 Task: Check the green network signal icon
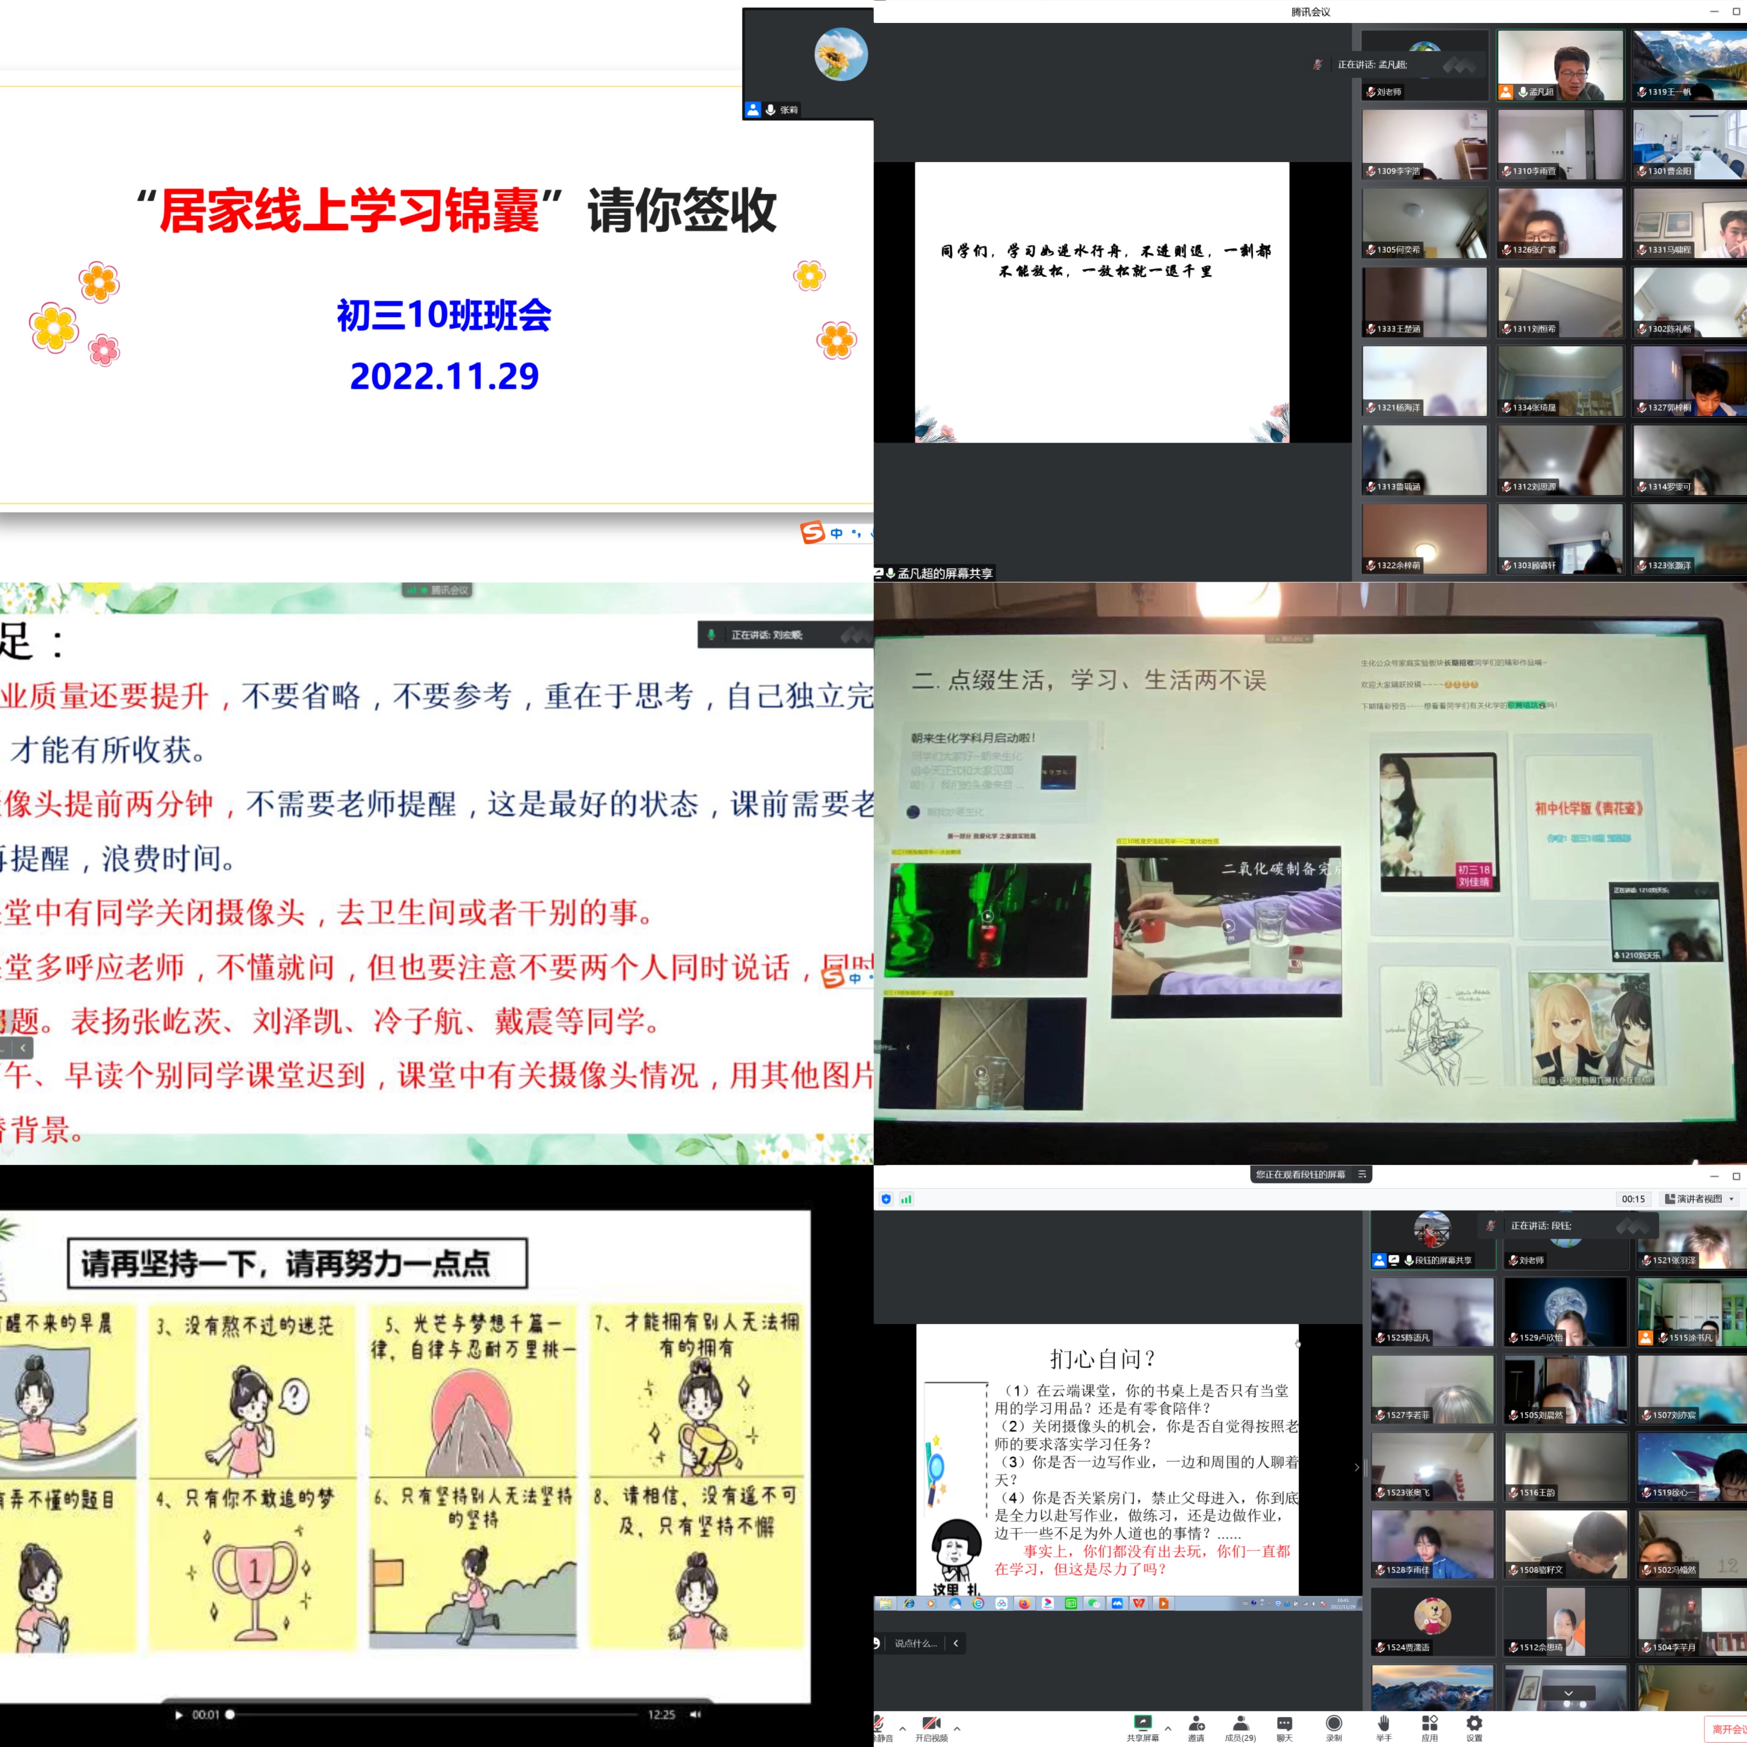coord(907,1199)
